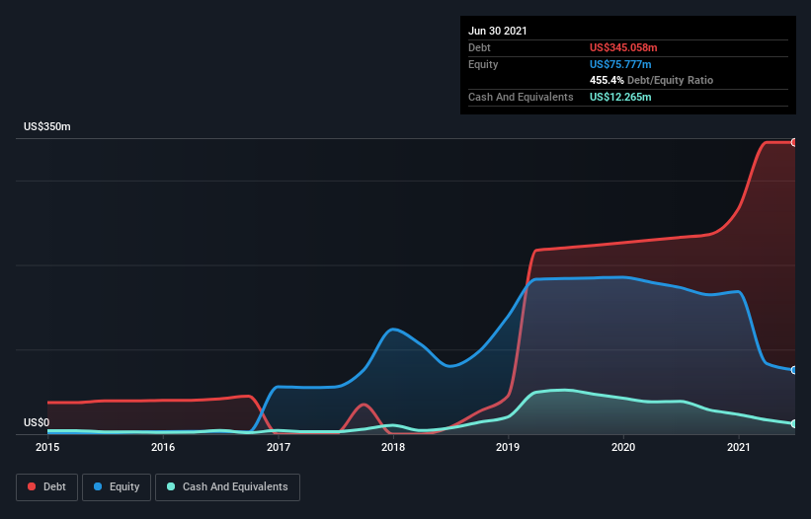Screen dimensions: 811x519
Task: Click Cash And Equivalents label in tooltip
Action: 521,97
